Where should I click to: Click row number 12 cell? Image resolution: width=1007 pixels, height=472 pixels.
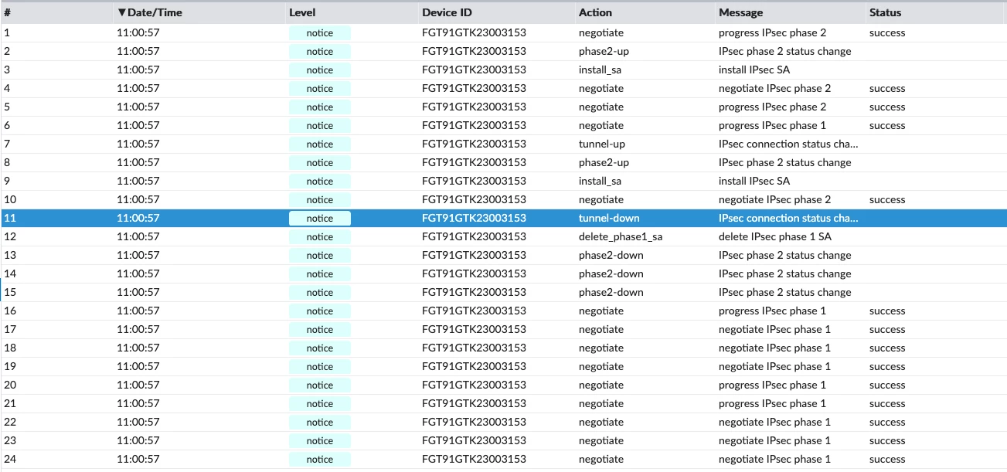point(10,236)
